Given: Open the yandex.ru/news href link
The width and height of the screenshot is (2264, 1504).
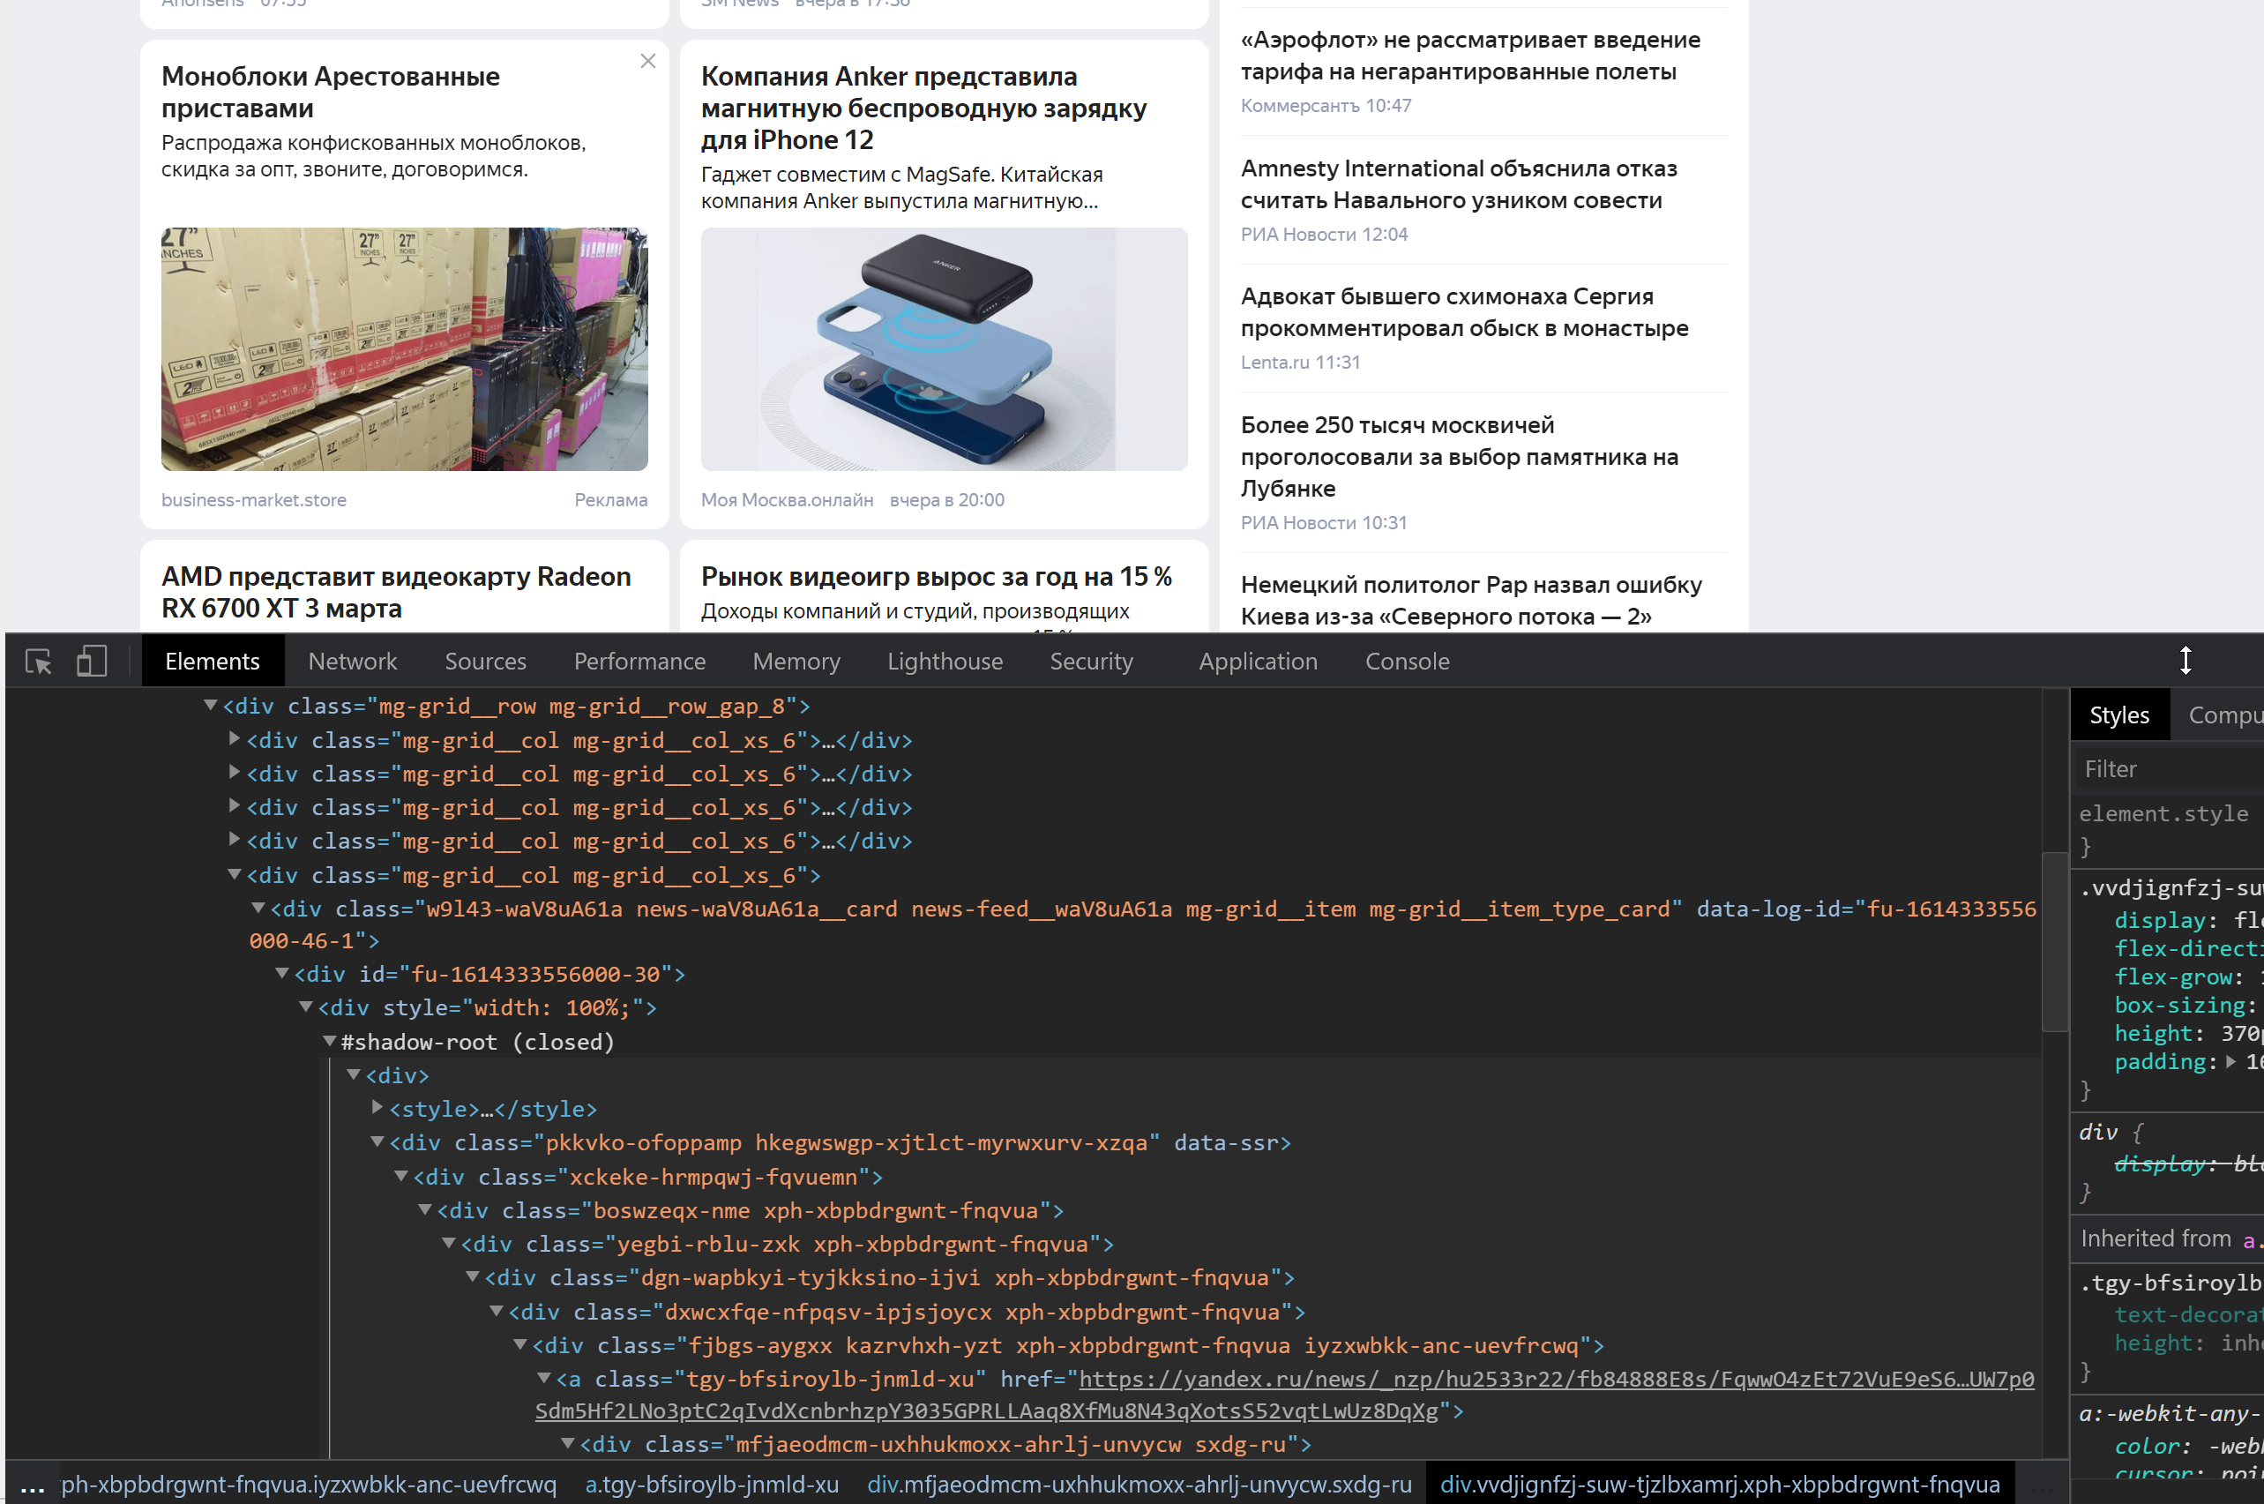Looking at the screenshot, I should (1535, 1380).
